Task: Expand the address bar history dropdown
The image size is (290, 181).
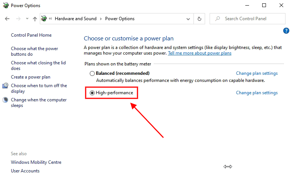Action: (x=188, y=19)
